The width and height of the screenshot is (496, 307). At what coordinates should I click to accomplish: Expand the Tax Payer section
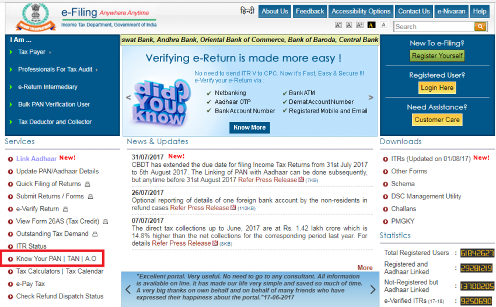(32, 52)
